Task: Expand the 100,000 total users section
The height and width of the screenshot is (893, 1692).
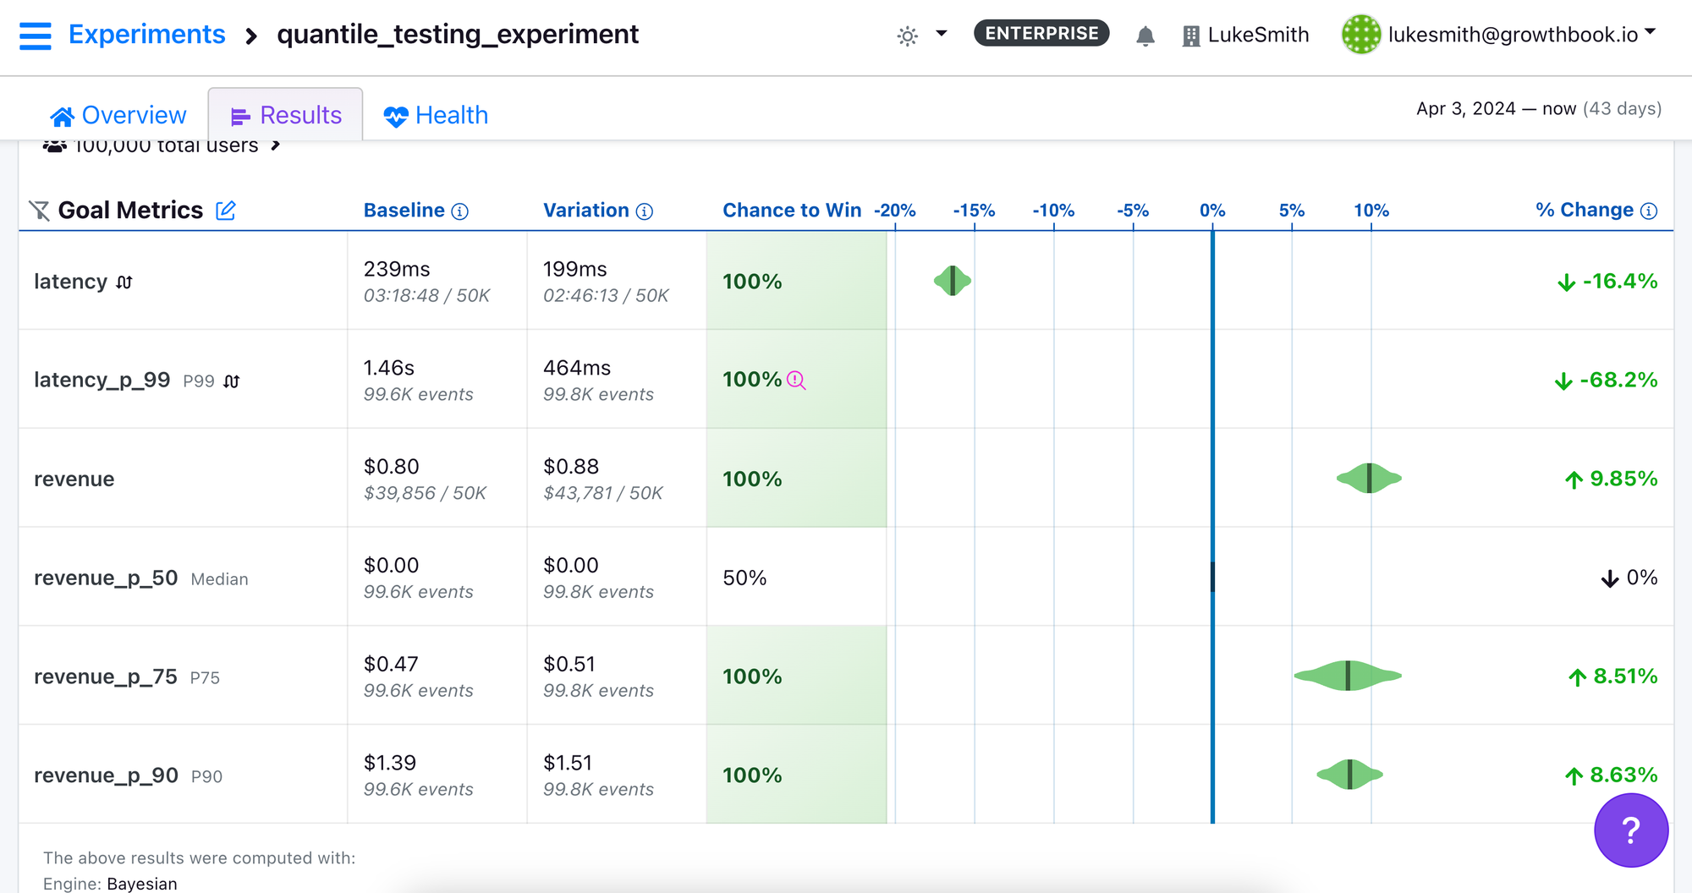Action: coord(275,145)
